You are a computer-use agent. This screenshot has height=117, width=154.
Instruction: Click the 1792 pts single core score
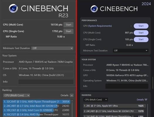(x=57, y=31)
